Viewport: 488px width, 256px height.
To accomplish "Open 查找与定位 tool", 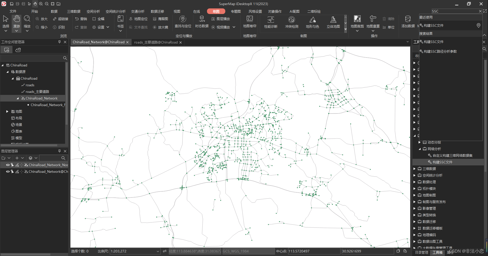I will 183,22.
